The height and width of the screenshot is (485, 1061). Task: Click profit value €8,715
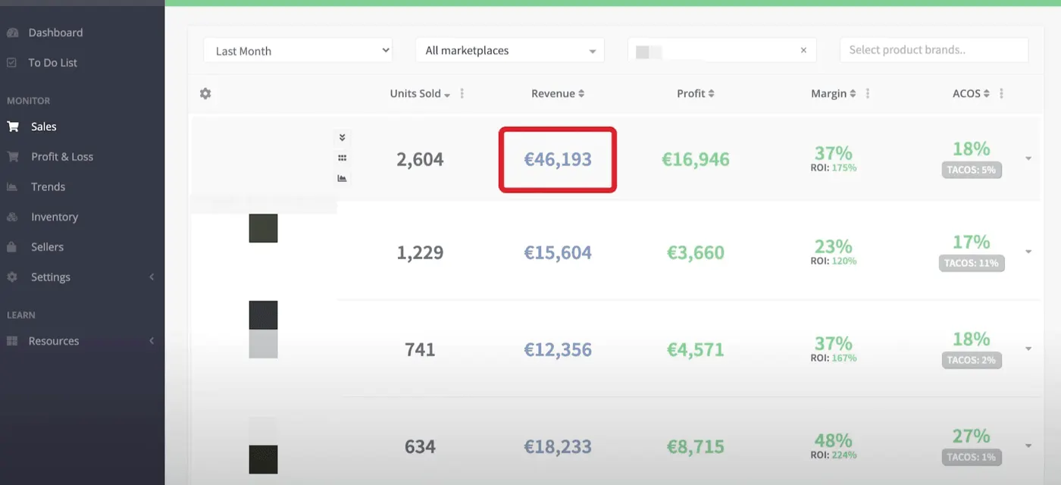[696, 447]
